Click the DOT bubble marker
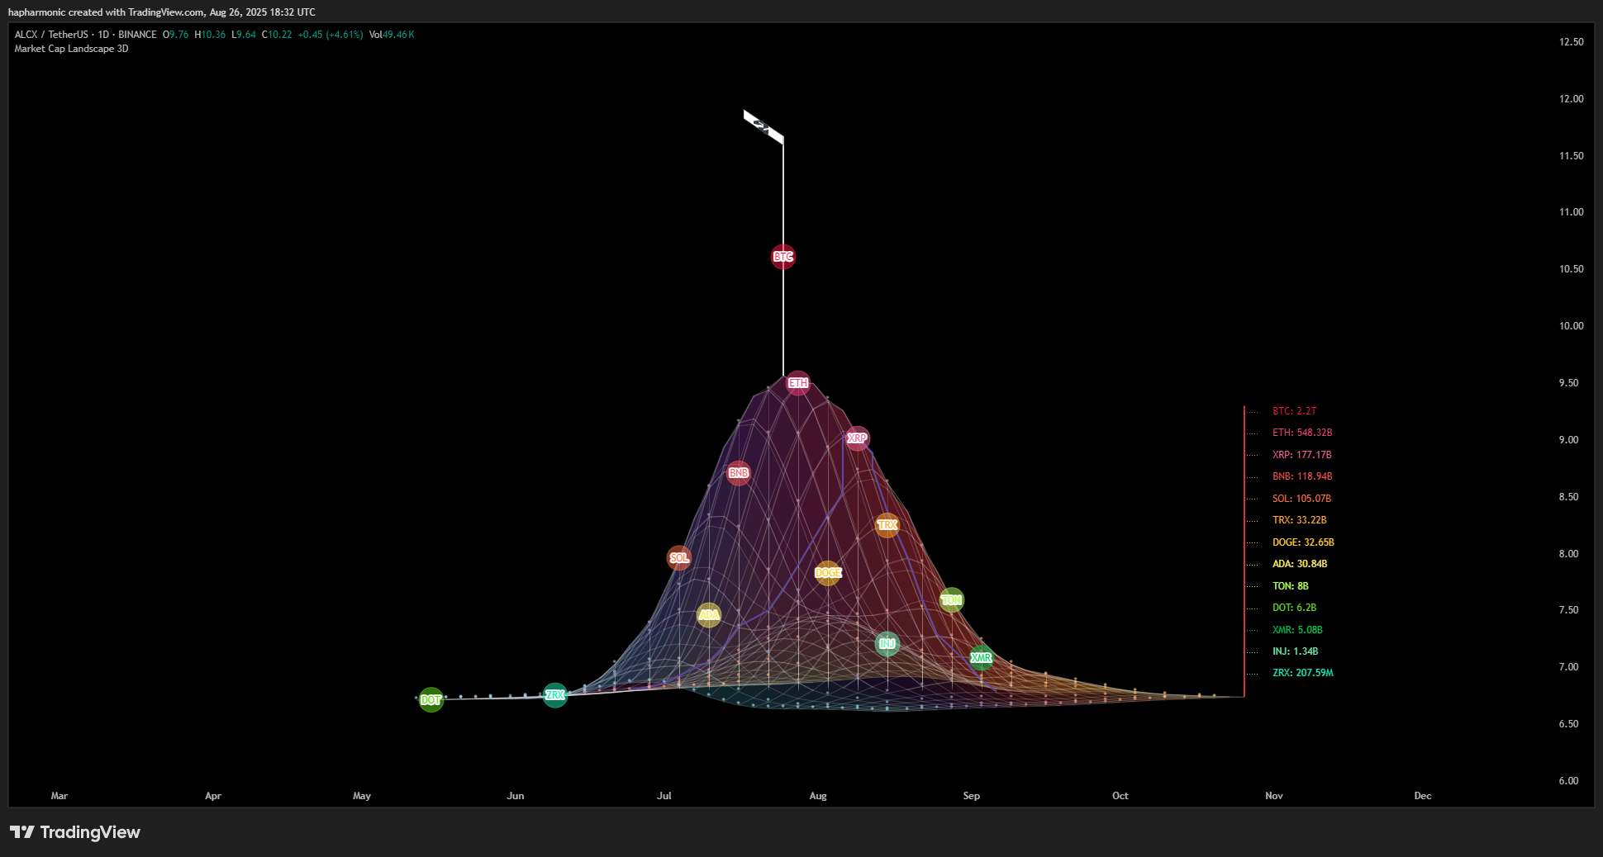This screenshot has height=857, width=1603. pos(431,700)
